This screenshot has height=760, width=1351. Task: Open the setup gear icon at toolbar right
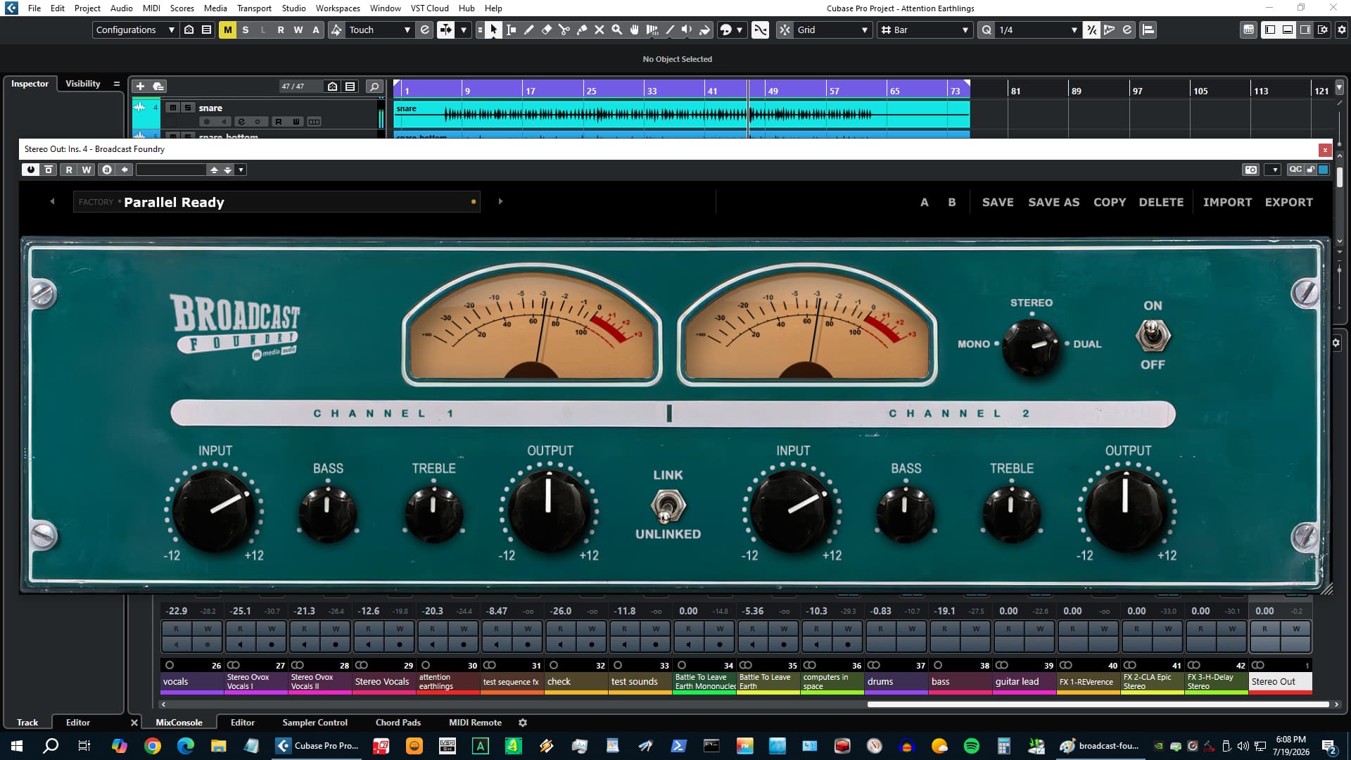pyautogui.click(x=1341, y=30)
